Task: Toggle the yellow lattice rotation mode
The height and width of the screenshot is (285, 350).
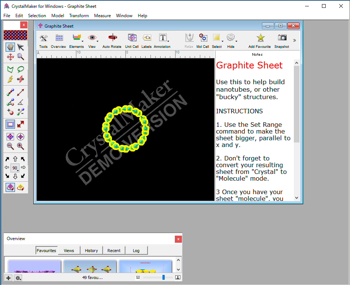Action: point(21,187)
